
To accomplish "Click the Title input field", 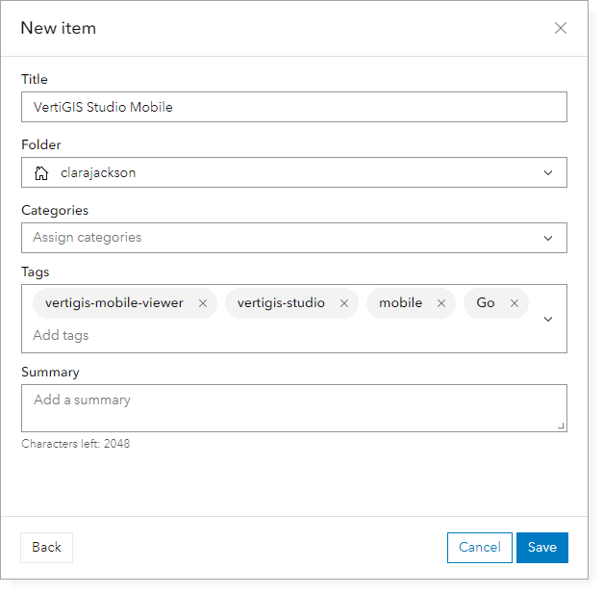I will click(294, 107).
